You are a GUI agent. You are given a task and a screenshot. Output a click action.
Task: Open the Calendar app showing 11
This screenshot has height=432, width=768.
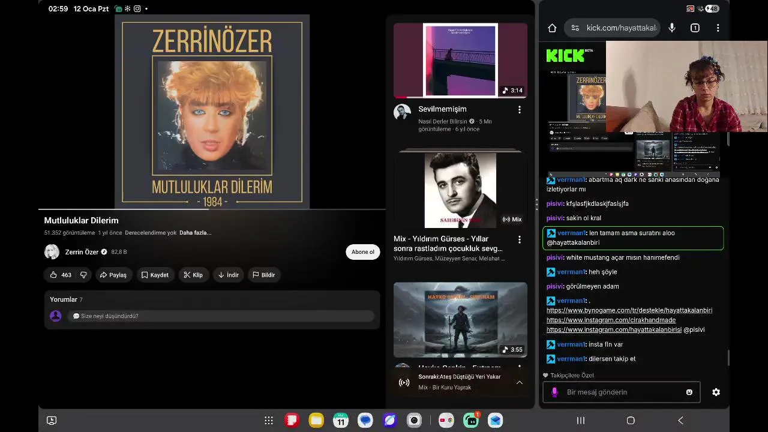[341, 421]
